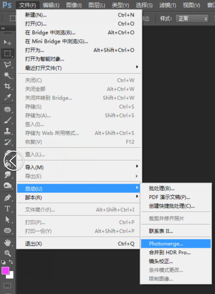The height and width of the screenshot is (294, 215).
Task: Select the Hand tool
Action: click(7, 243)
